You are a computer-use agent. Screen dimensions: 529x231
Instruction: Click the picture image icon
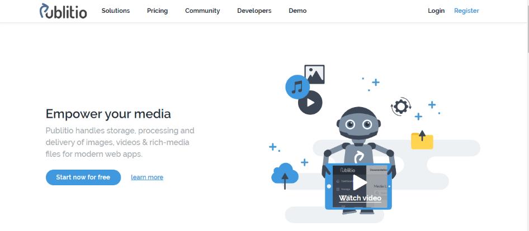[x=314, y=74]
